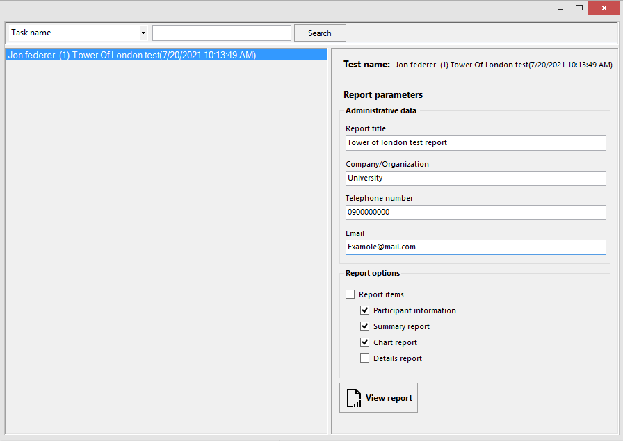Click the Email input field
This screenshot has width=623, height=441.
476,247
